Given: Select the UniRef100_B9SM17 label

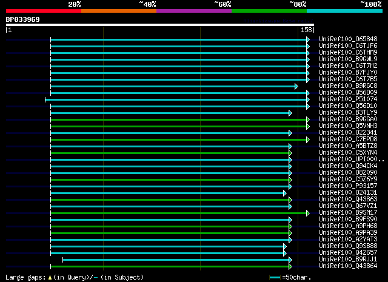Looking at the screenshot, I should tap(348, 213).
